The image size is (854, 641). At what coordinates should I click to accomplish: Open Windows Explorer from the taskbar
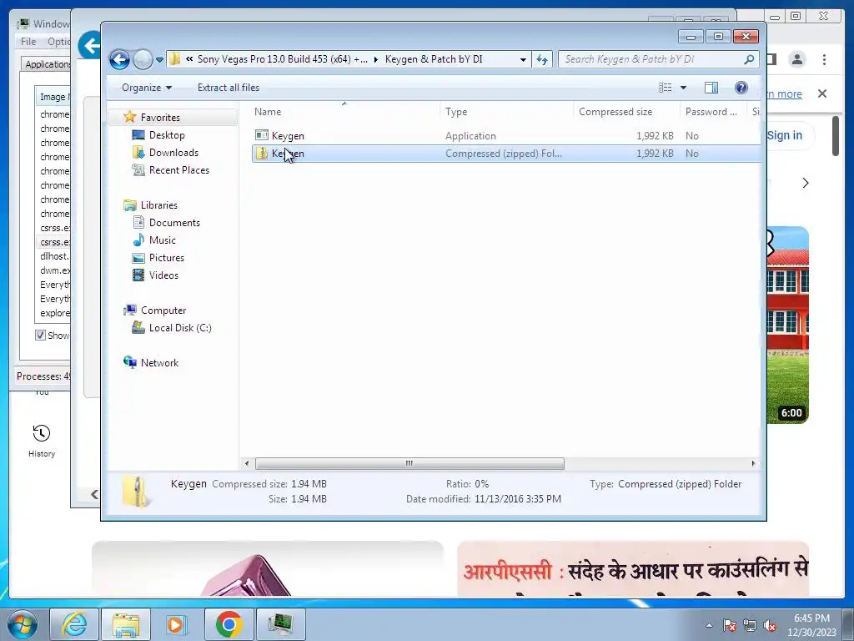click(126, 624)
